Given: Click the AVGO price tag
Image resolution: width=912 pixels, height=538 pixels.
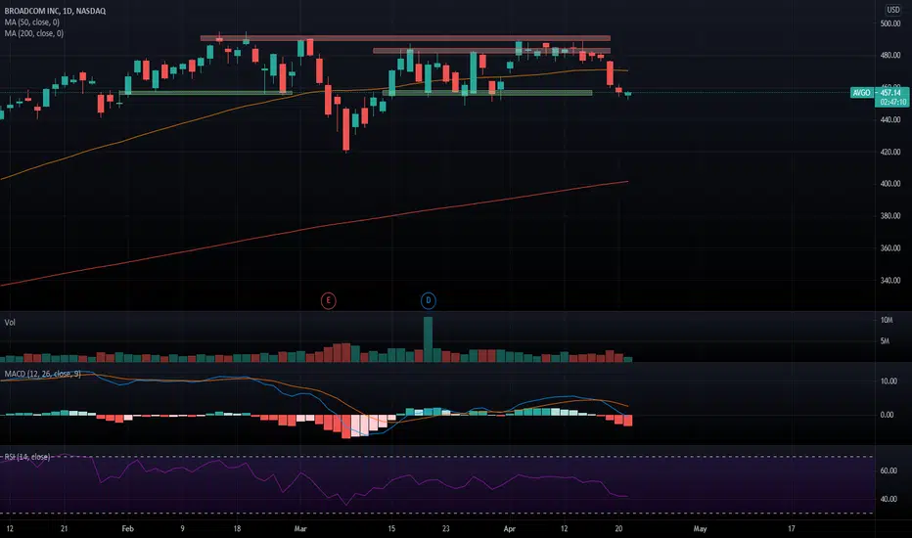Looking at the screenshot, I should 861,93.
